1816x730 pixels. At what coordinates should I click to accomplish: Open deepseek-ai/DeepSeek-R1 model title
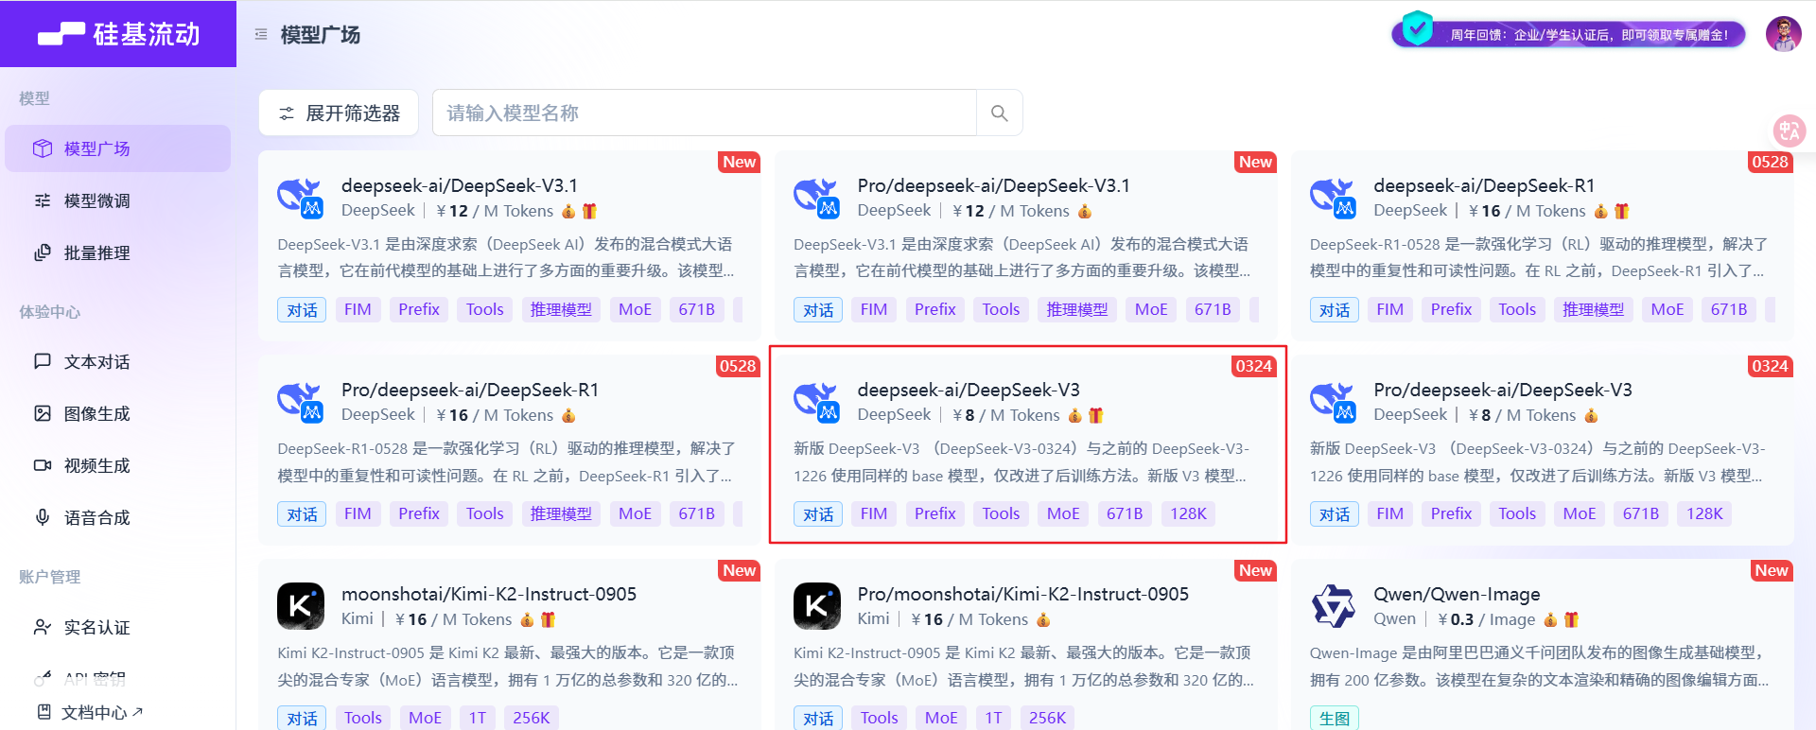[x=1484, y=185]
